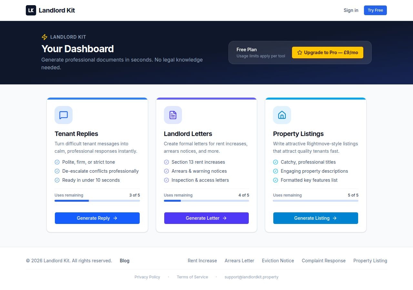Click the arrow icon on Generate Listing
The image size is (413, 290).
[335, 218]
